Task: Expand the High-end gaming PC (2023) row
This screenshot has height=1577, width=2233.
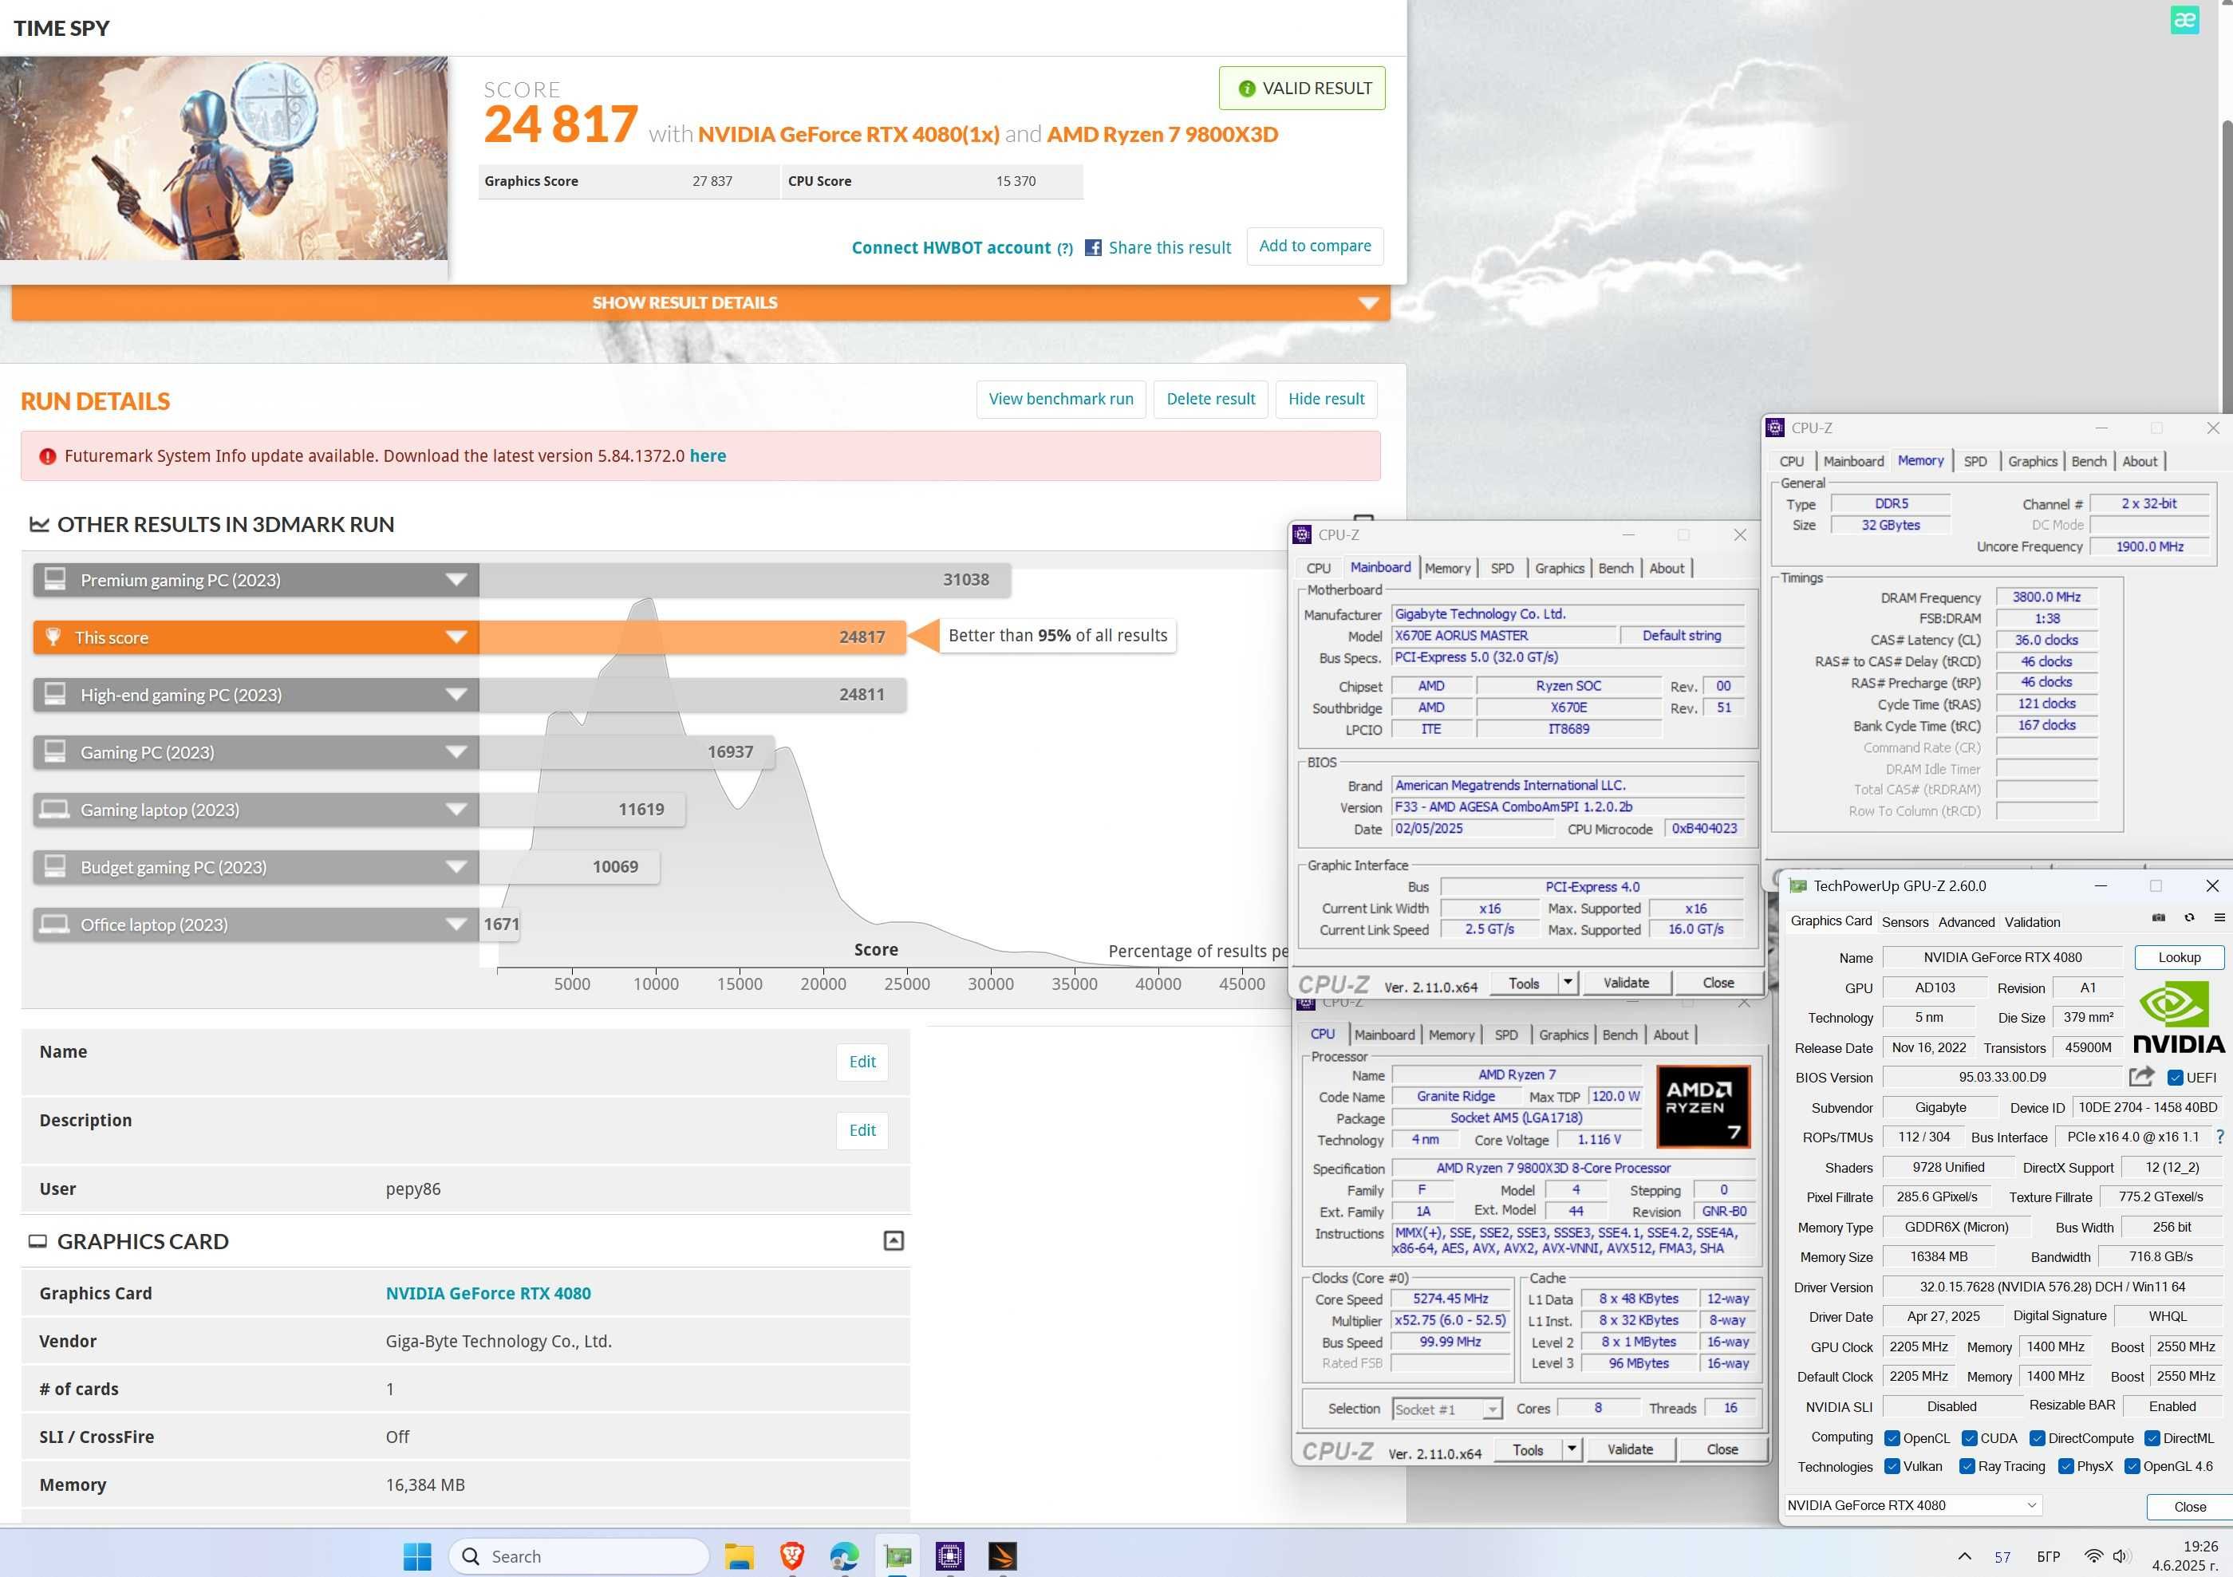Action: coord(456,694)
